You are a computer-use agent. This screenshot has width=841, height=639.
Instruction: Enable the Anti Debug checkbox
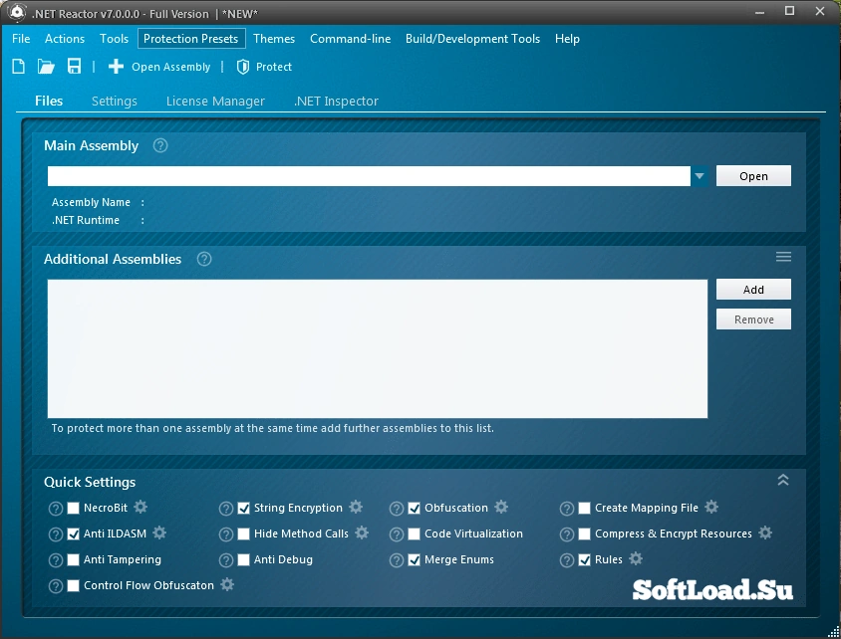point(243,559)
